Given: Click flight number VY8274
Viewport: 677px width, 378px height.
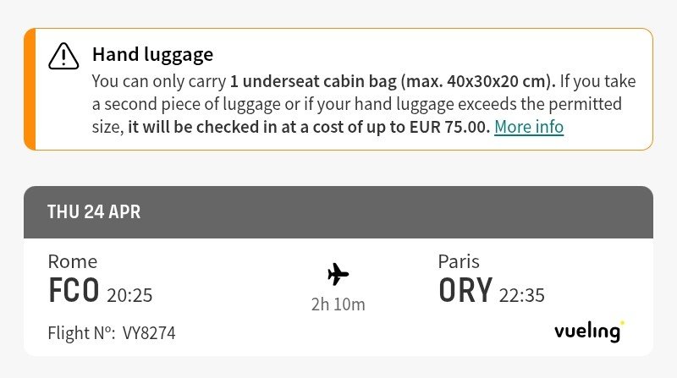Looking at the screenshot, I should pos(149,333).
